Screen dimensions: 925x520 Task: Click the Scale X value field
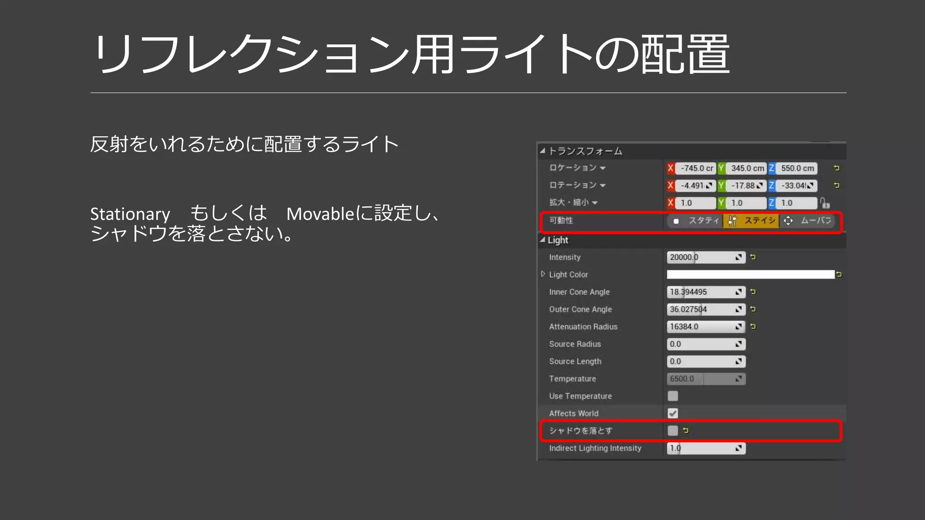click(696, 203)
